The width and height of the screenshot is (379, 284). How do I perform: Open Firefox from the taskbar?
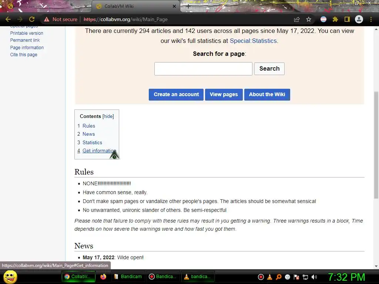(103, 277)
